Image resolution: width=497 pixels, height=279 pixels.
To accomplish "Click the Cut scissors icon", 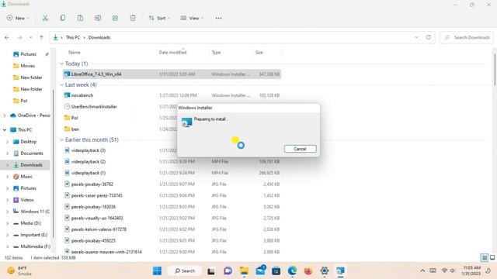I will point(45,18).
